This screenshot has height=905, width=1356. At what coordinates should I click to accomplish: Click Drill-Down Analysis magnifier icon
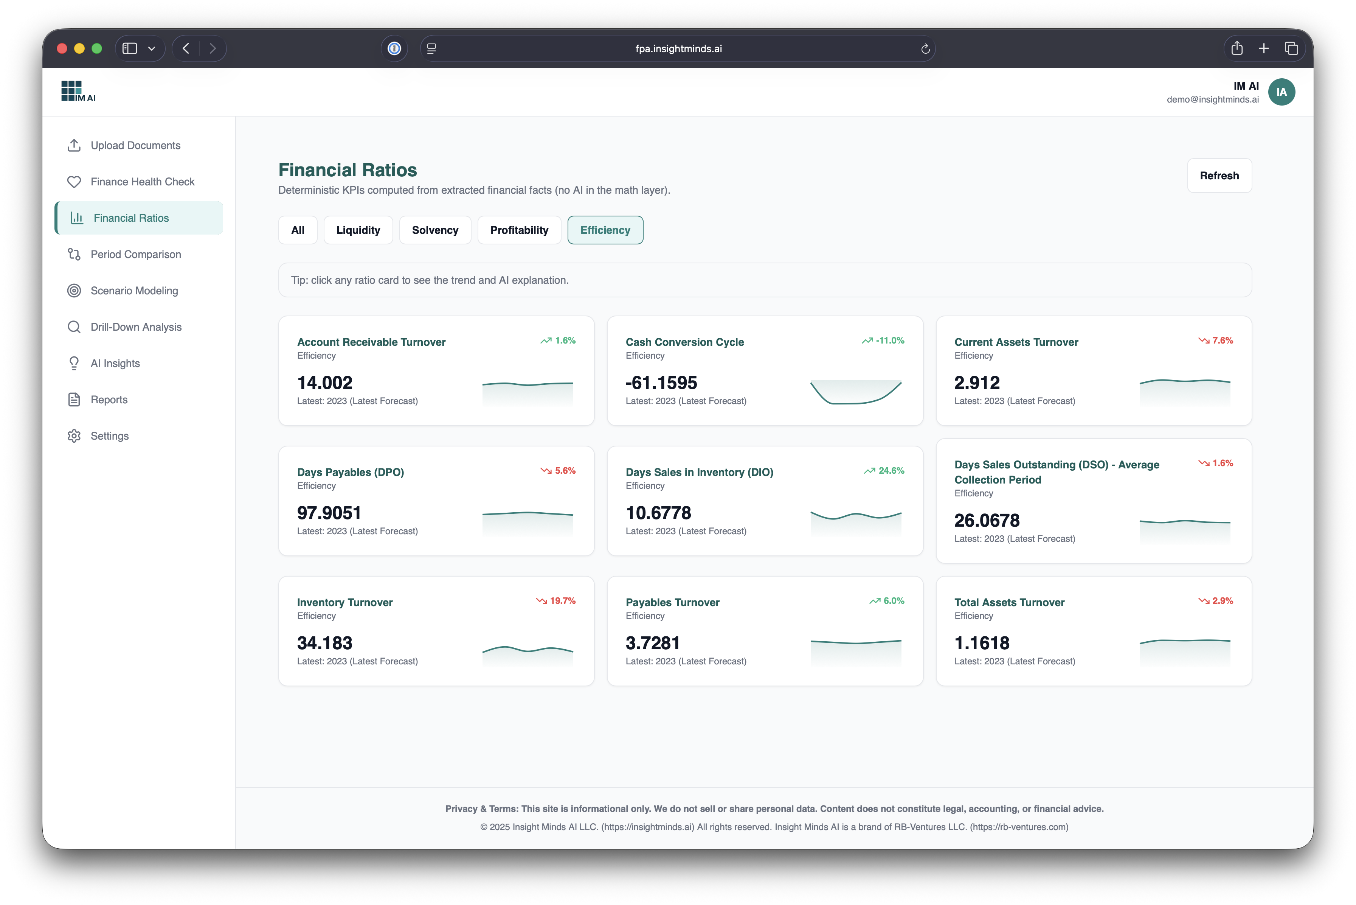(x=74, y=327)
